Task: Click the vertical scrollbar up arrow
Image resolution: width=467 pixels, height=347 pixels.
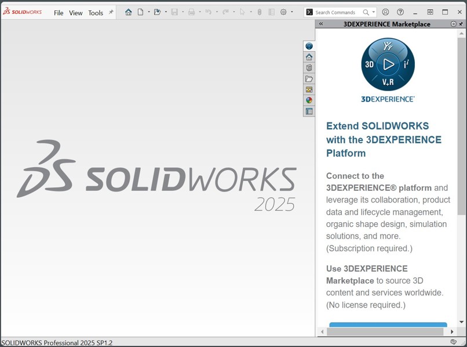Action: pos(461,34)
